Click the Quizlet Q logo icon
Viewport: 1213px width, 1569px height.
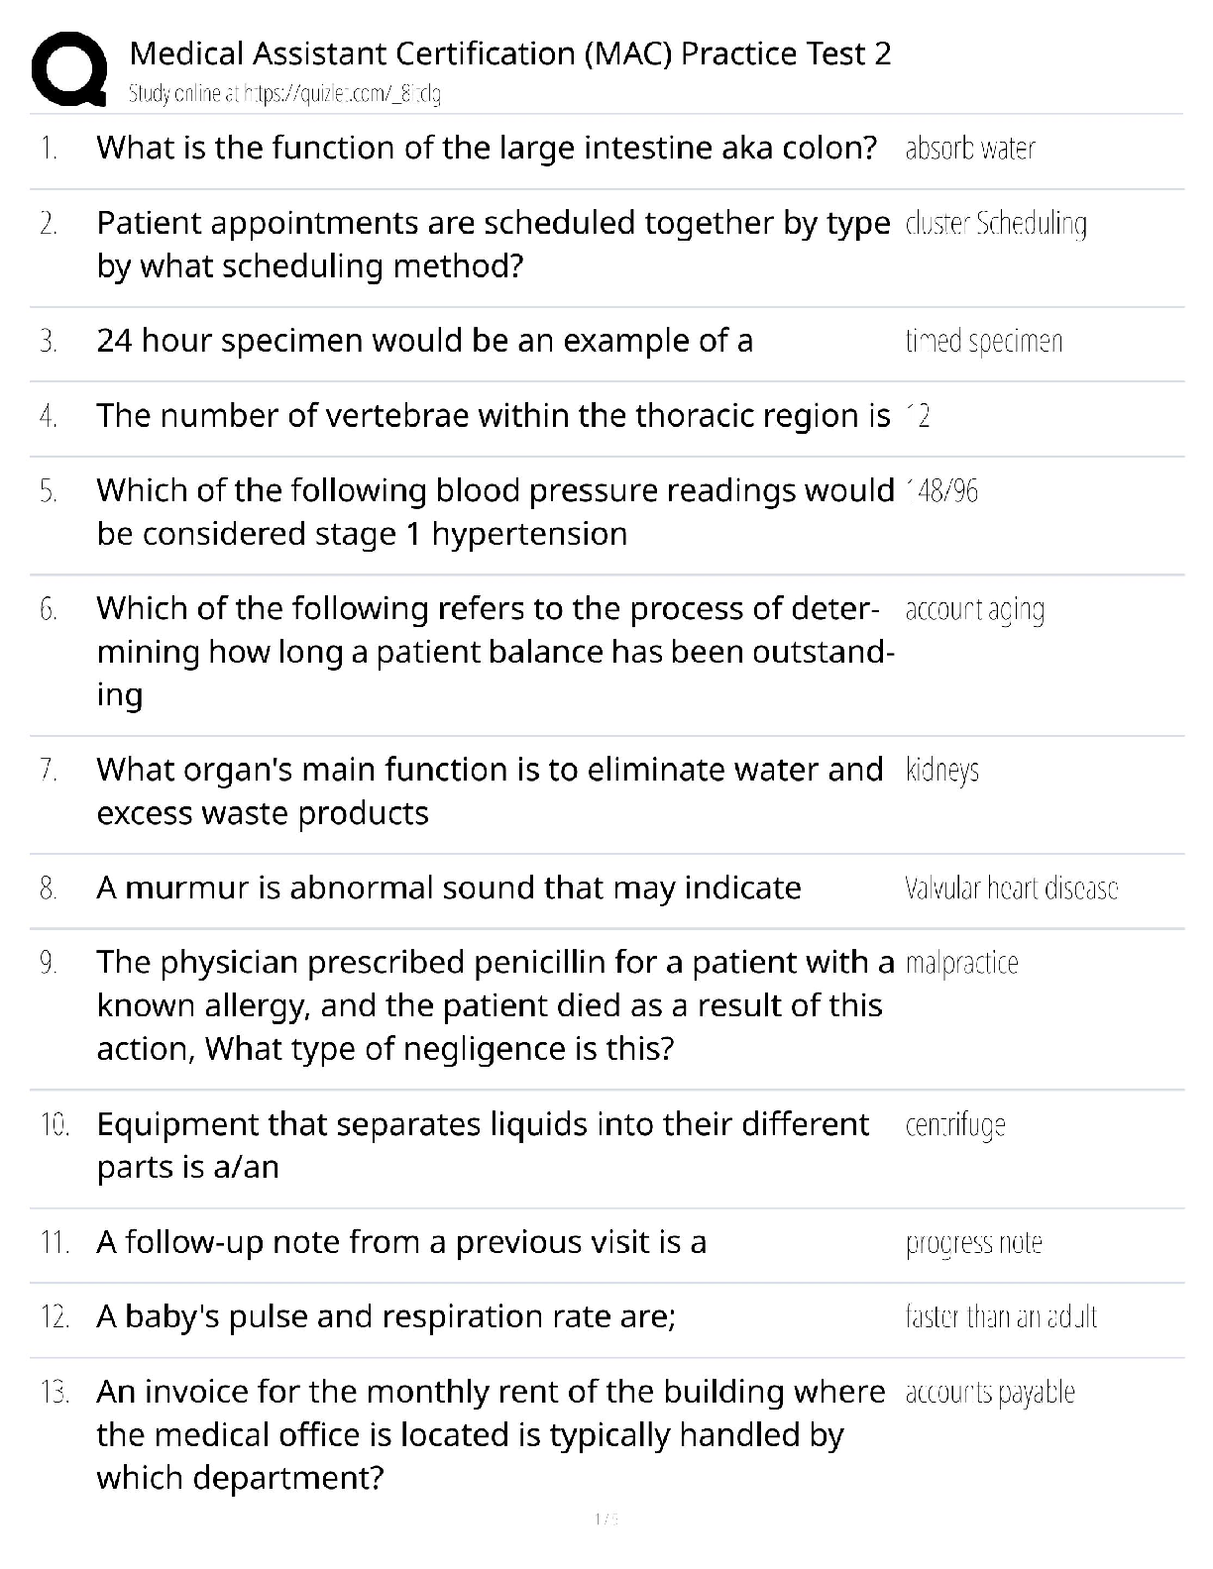tap(68, 68)
